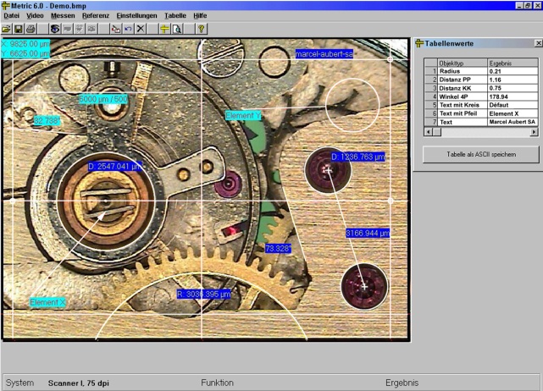The image size is (543, 391).
Task: Open the Tabelle menu
Action: click(x=175, y=15)
